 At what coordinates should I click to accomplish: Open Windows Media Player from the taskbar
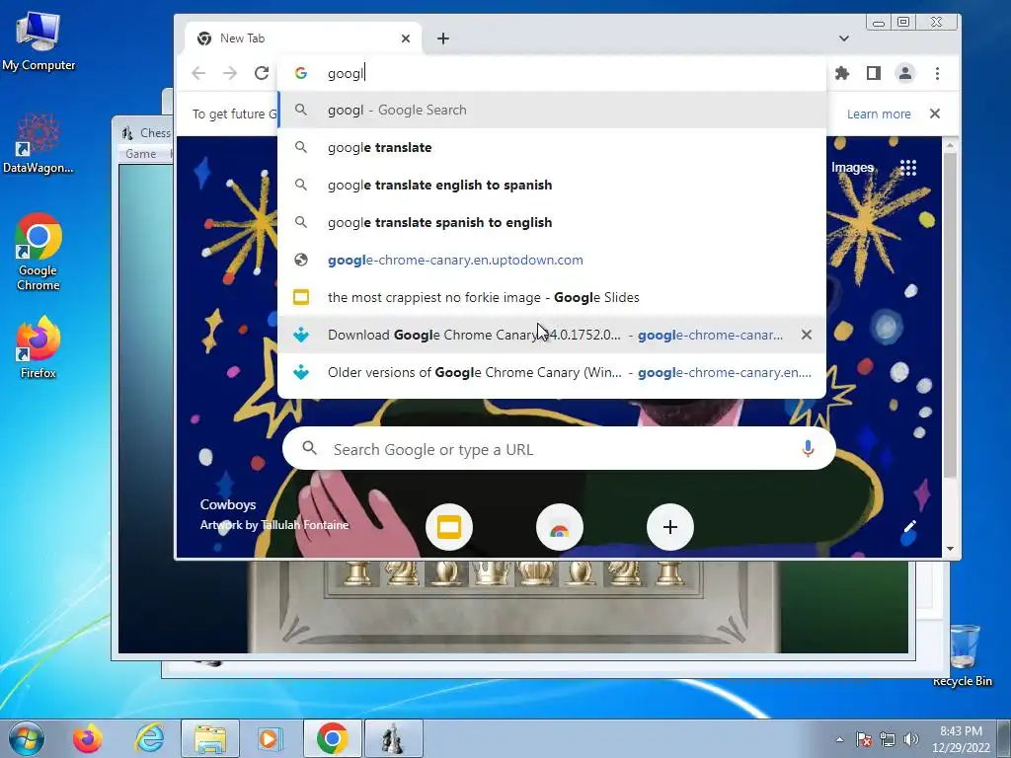[x=269, y=738]
